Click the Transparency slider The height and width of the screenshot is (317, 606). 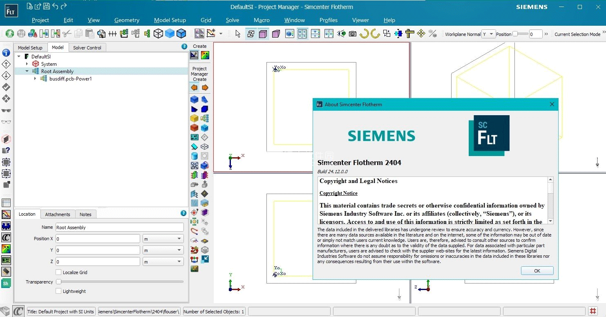click(121, 282)
